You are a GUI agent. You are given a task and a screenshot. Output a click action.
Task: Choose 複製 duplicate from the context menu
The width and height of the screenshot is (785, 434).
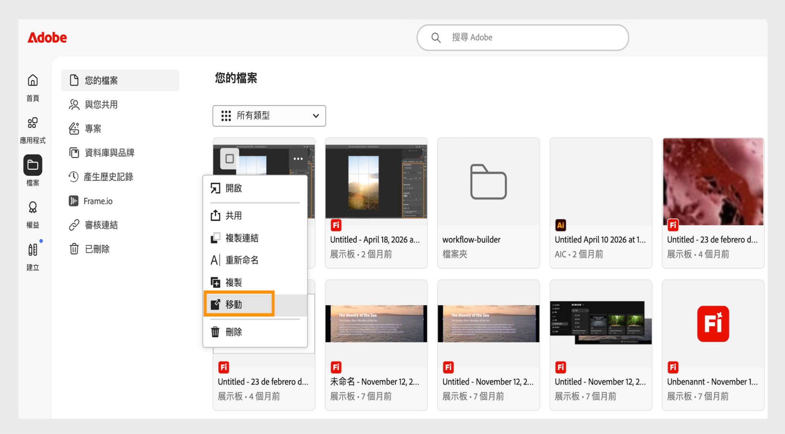[255, 282]
